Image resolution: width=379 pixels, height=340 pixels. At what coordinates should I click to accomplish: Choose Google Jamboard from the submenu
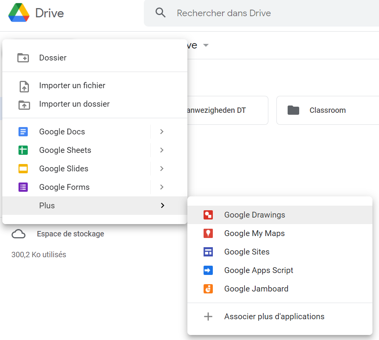tap(280, 289)
